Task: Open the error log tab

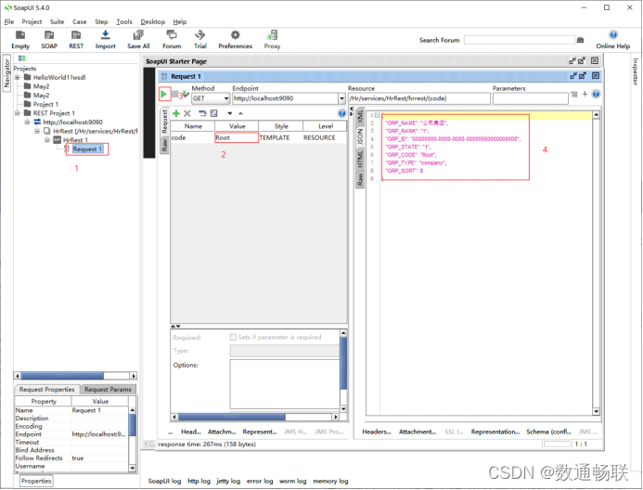Action: (x=260, y=481)
